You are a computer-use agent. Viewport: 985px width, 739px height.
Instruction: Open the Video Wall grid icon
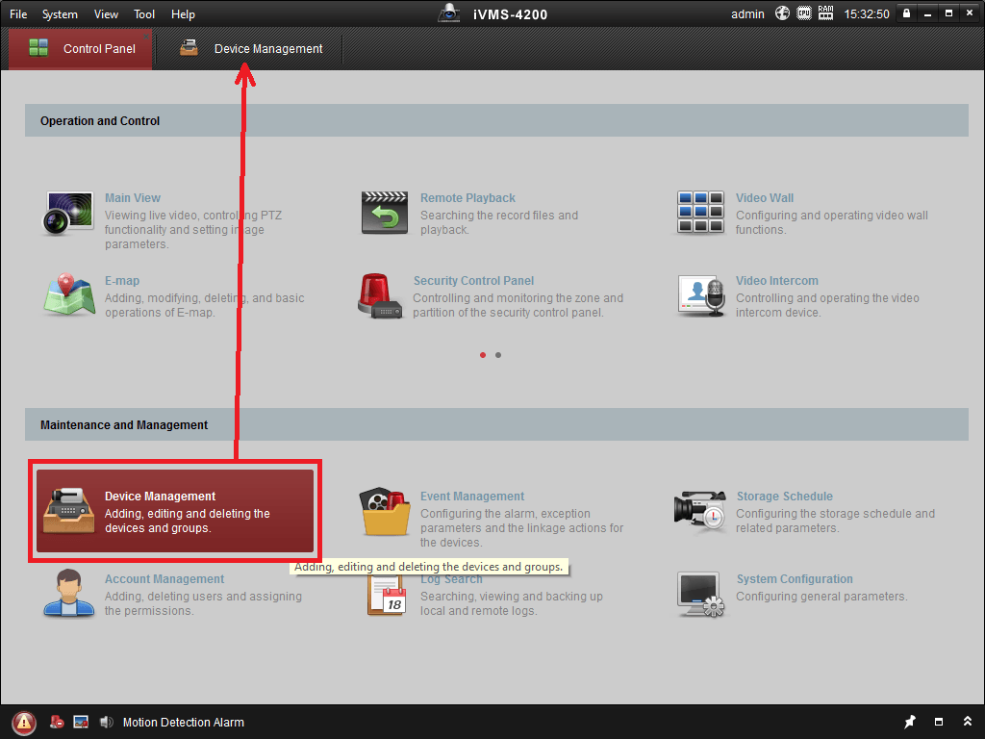point(700,213)
